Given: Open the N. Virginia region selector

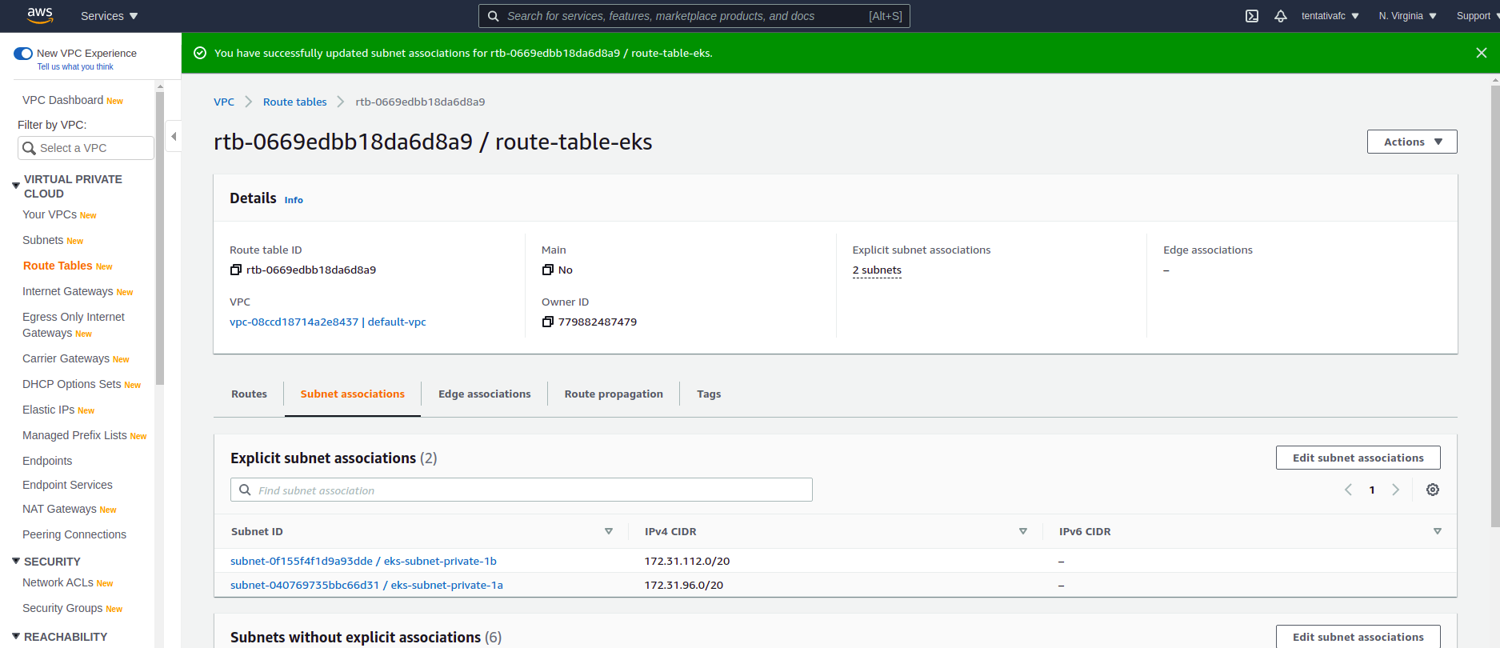Looking at the screenshot, I should click(1408, 16).
